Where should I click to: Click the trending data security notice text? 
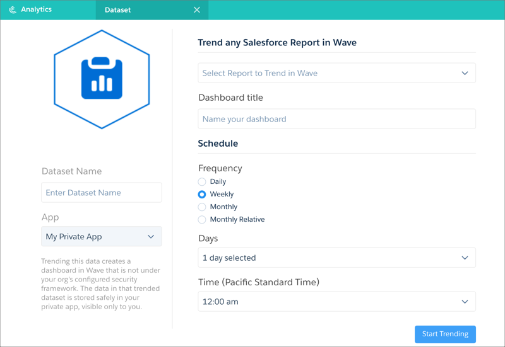pyautogui.click(x=100, y=284)
